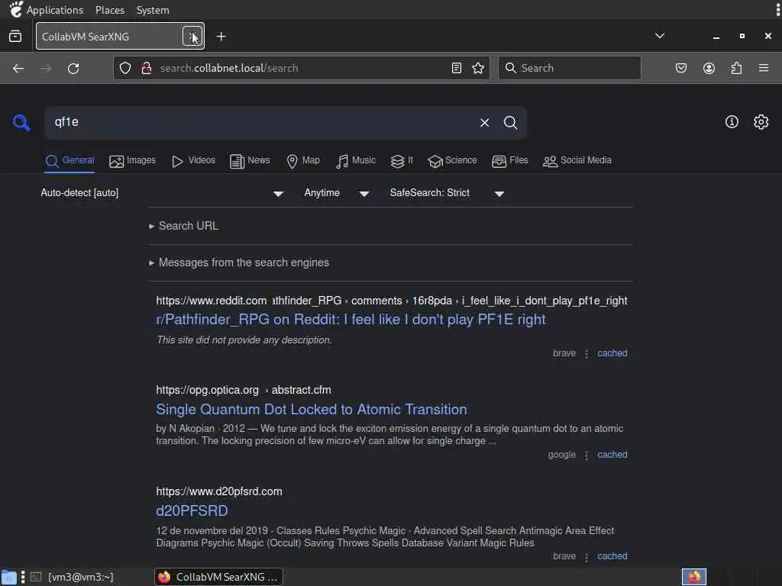Open cached link for d20PFSRD result

[612, 556]
